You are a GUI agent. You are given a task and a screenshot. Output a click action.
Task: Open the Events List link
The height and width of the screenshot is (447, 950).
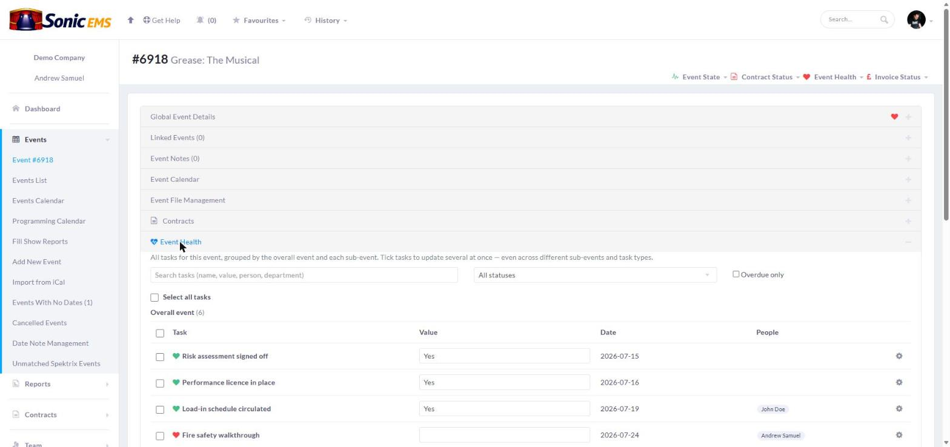click(30, 180)
